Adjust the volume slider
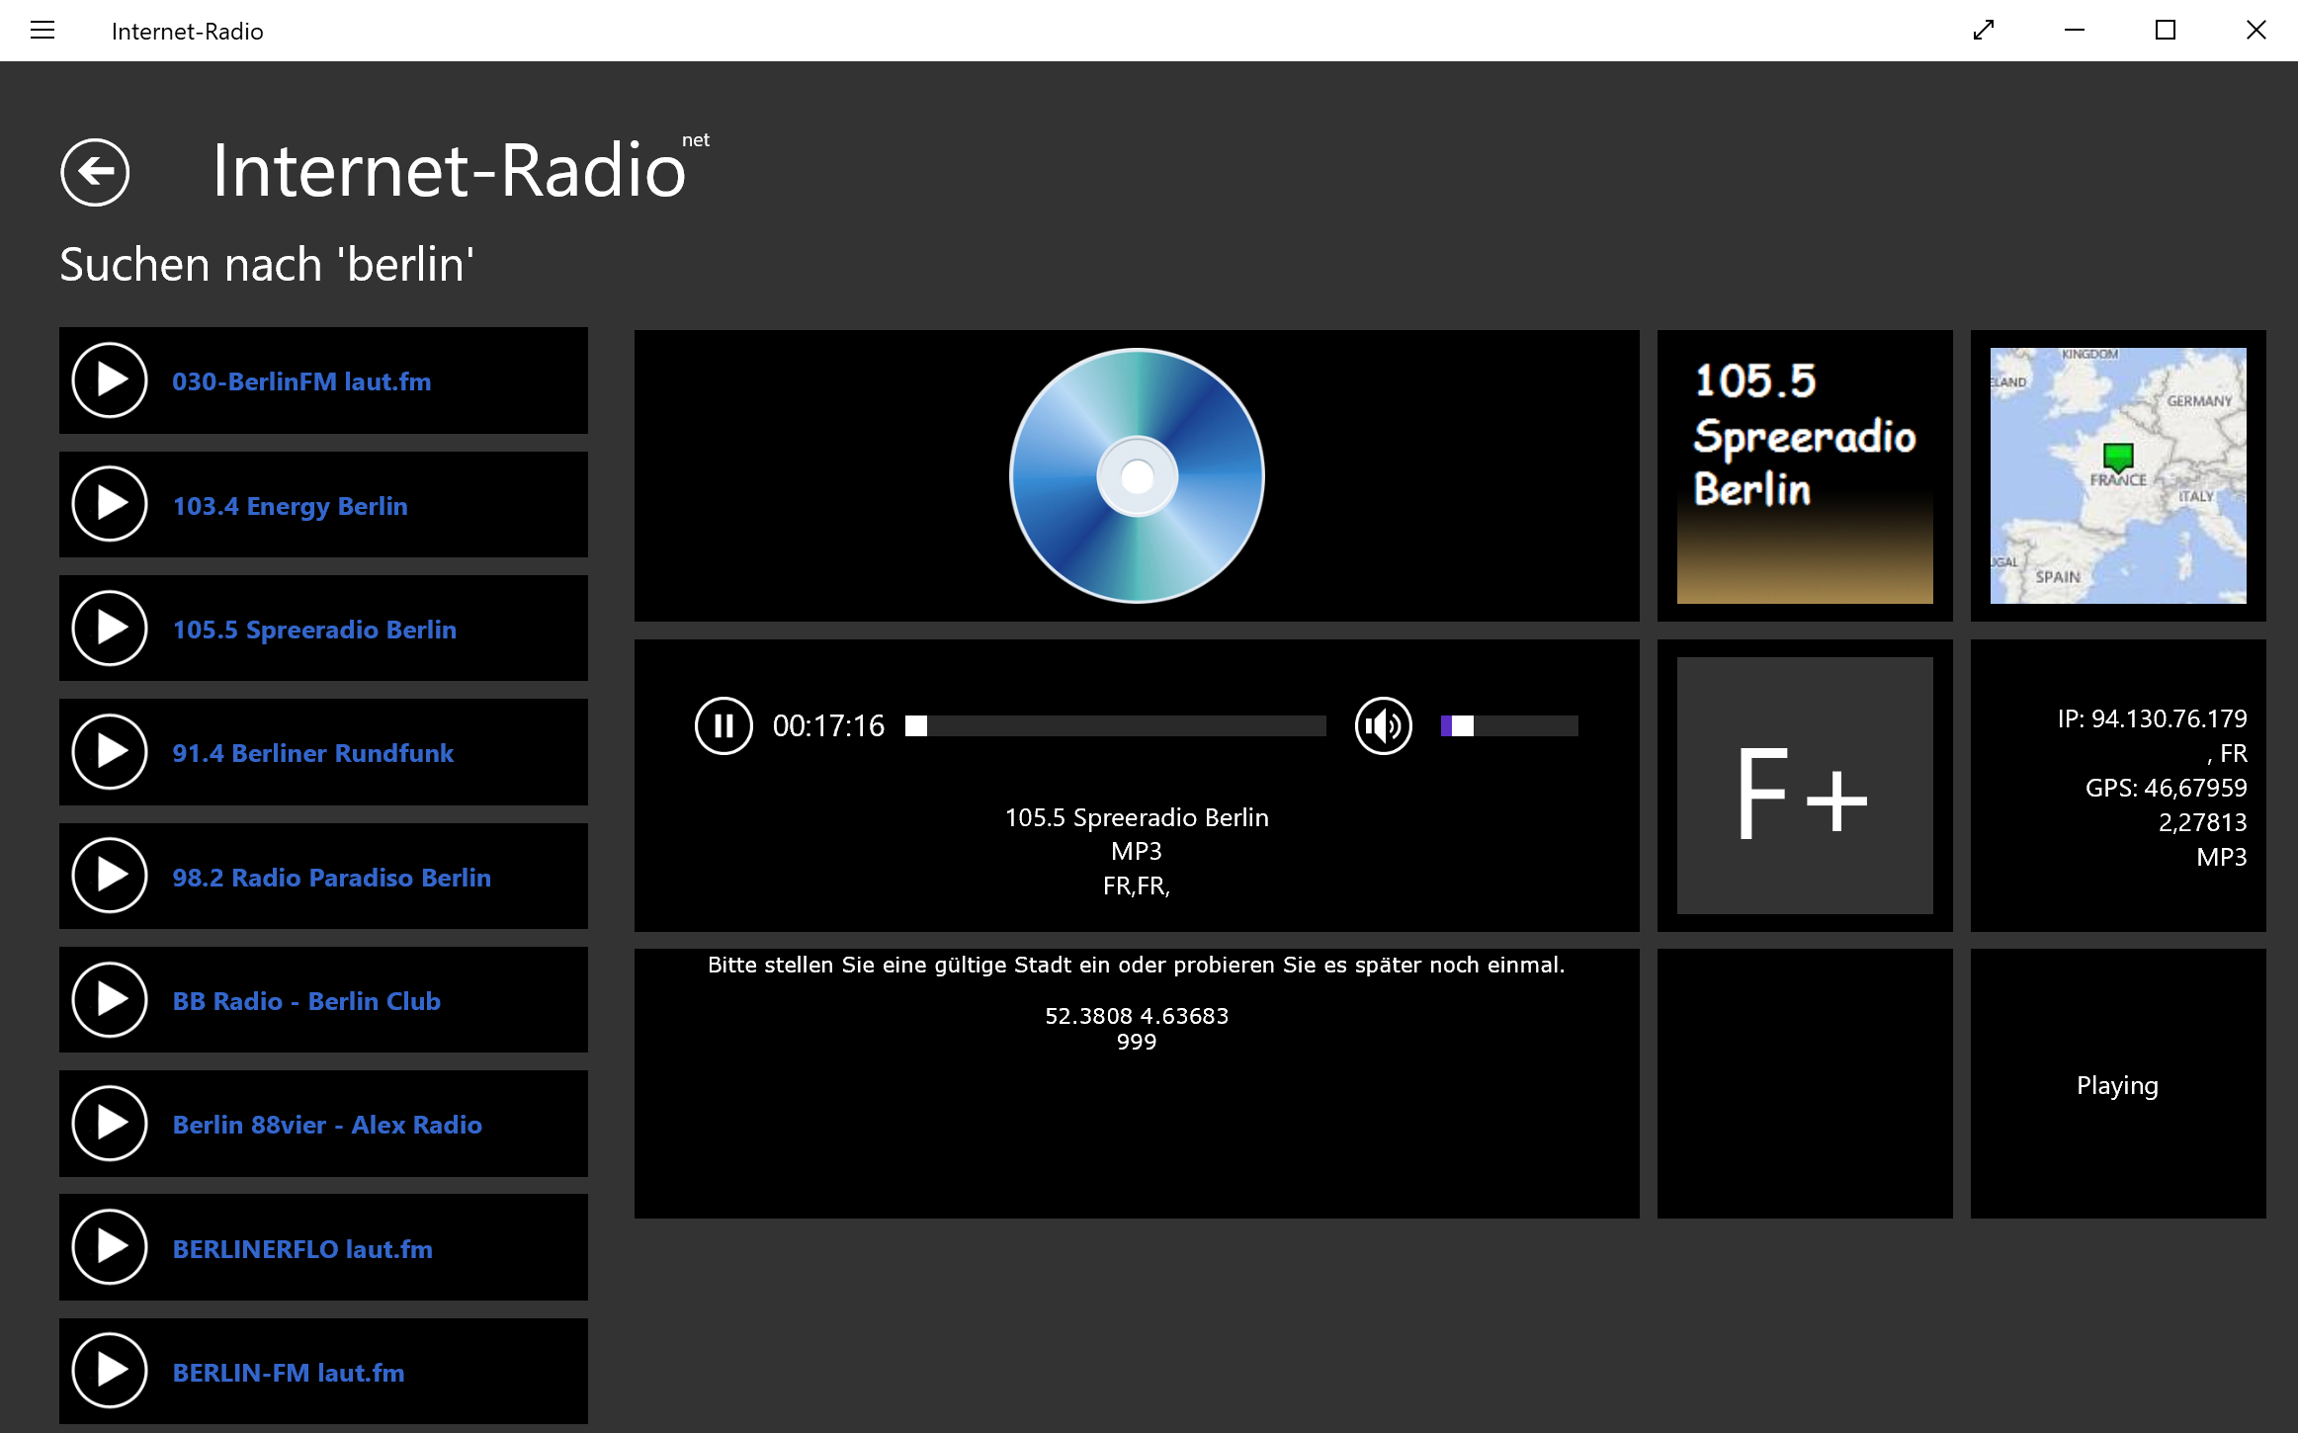 tap(1509, 726)
